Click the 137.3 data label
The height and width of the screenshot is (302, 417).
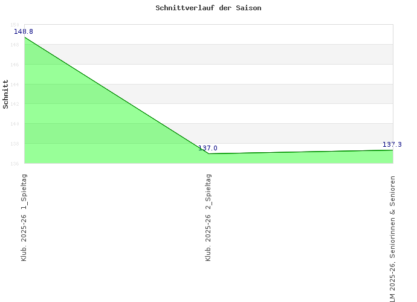(392, 144)
